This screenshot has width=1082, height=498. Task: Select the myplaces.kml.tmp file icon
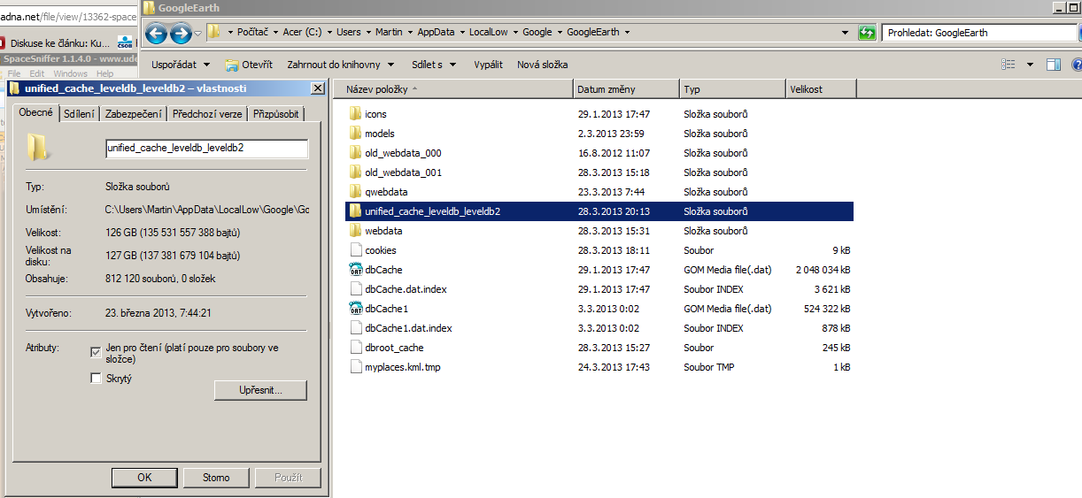tap(356, 367)
